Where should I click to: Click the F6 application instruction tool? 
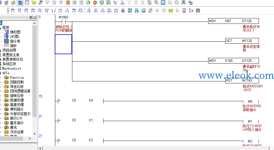[x=47, y=10]
